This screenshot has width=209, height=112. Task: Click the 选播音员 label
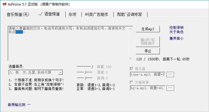(x=16, y=66)
